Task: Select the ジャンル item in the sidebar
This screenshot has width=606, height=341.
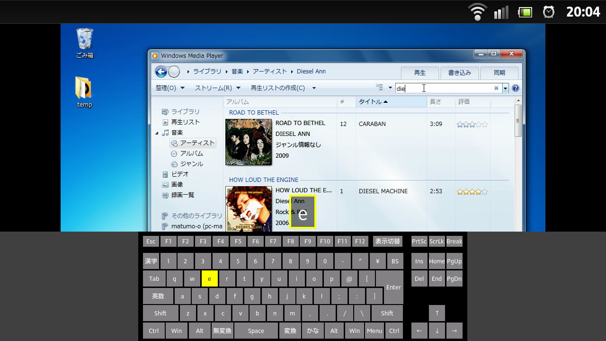Action: point(192,164)
